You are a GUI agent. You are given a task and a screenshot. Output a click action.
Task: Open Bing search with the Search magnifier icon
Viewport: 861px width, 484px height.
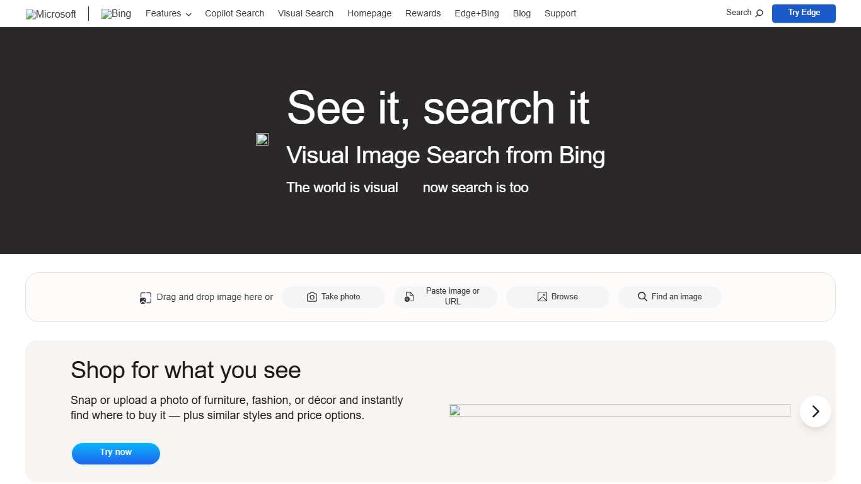tap(758, 12)
